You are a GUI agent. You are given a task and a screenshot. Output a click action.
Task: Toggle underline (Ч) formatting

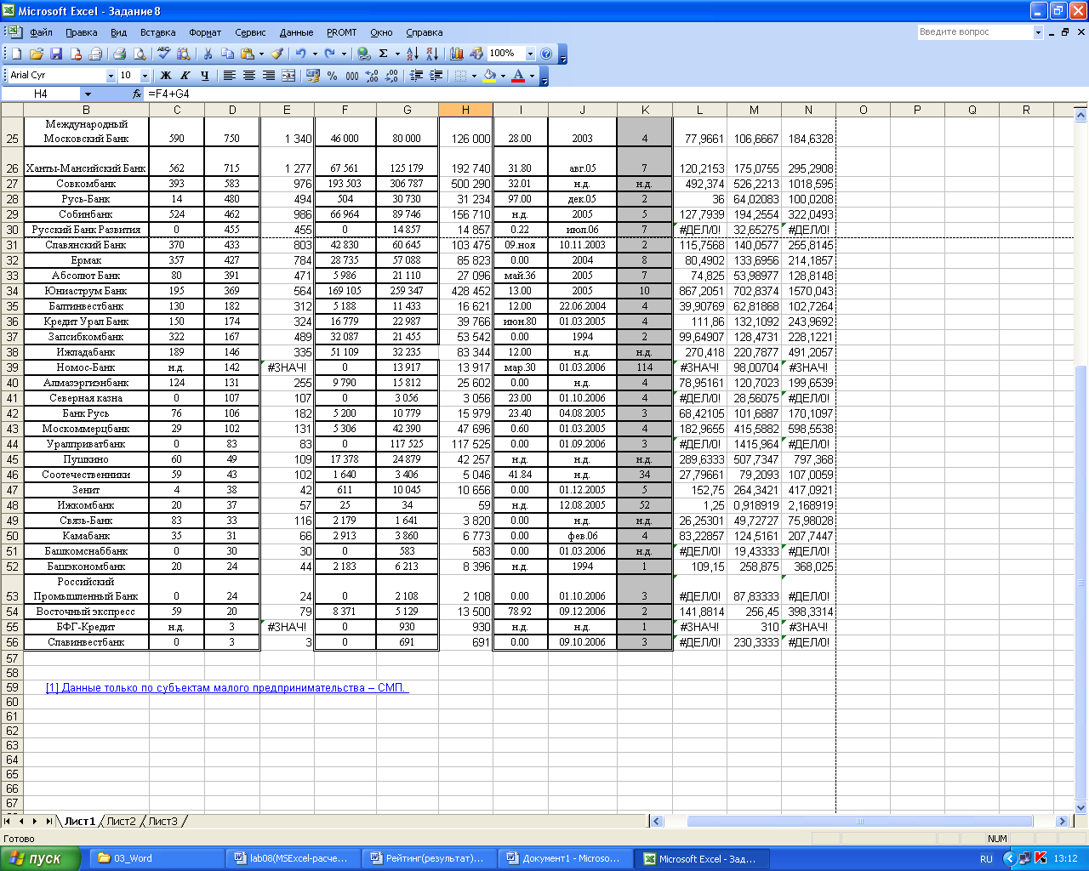tap(205, 76)
